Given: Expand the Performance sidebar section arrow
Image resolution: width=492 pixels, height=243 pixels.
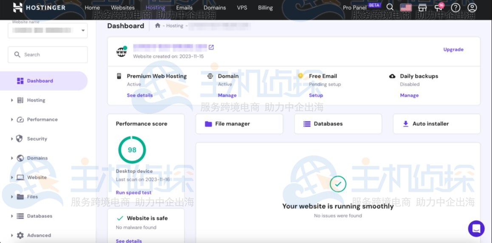Looking at the screenshot, I should (x=12, y=120).
